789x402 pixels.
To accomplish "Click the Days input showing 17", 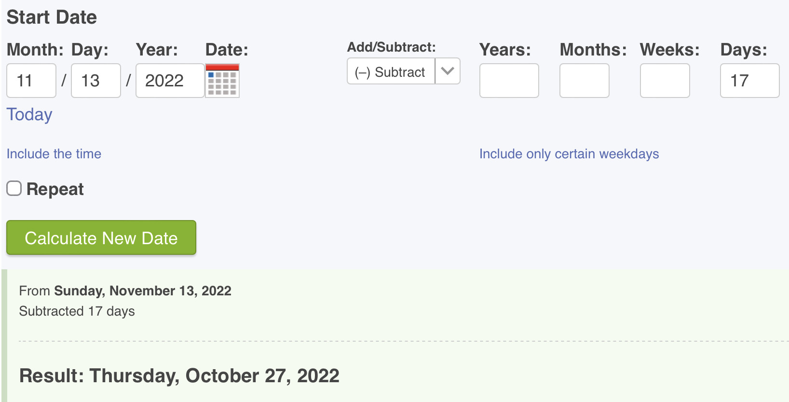I will coord(749,81).
